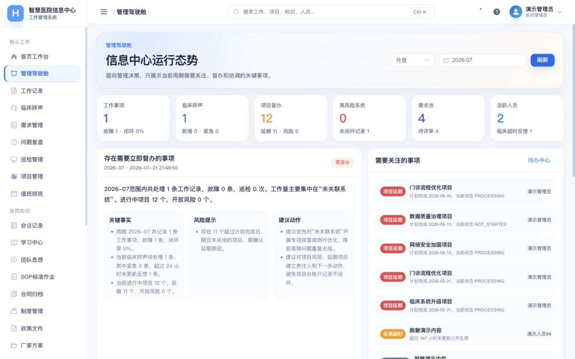Open the 待办中心 link
Screen dimensions: 575x359
539,160
